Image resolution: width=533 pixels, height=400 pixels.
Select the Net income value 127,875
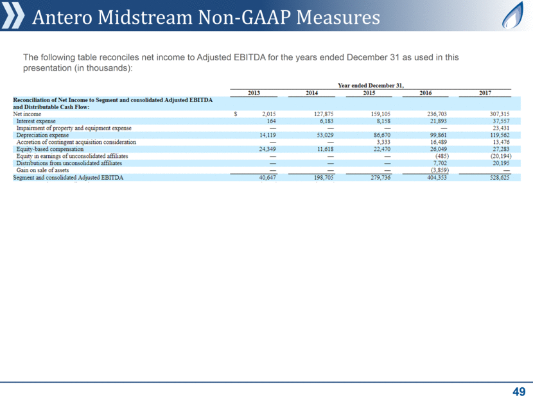pyautogui.click(x=324, y=114)
